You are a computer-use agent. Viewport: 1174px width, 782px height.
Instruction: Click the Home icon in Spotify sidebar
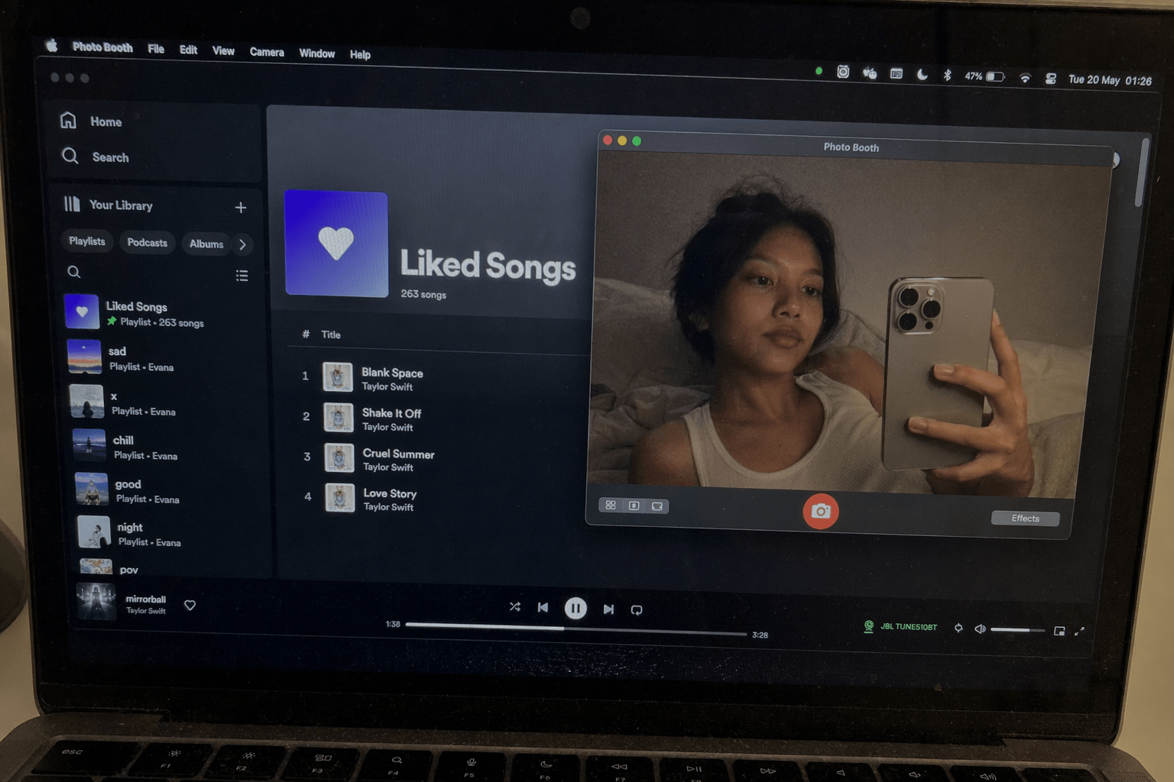68,121
